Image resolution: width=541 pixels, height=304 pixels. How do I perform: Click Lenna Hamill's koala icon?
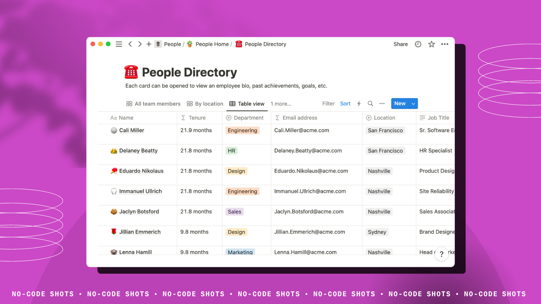[114, 252]
